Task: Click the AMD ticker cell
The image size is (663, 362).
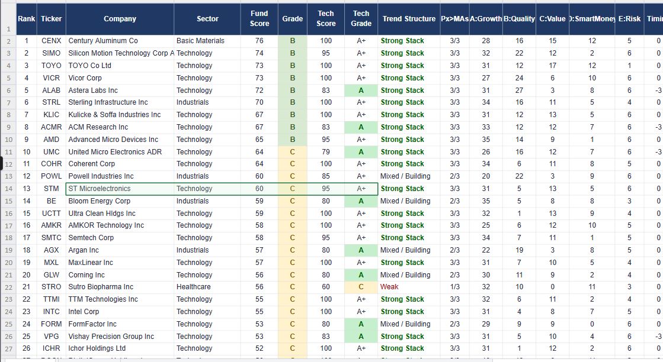Action: (51, 139)
